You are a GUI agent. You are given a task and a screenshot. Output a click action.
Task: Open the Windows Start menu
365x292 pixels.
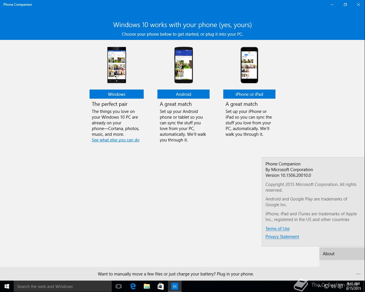(x=7, y=286)
